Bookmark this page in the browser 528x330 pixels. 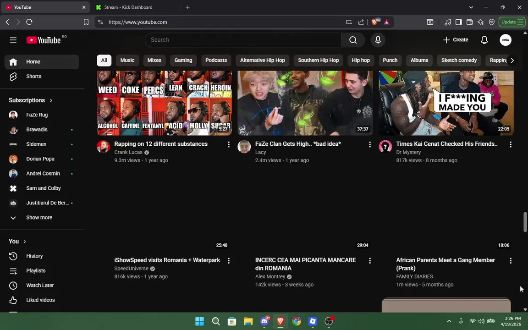tap(86, 22)
